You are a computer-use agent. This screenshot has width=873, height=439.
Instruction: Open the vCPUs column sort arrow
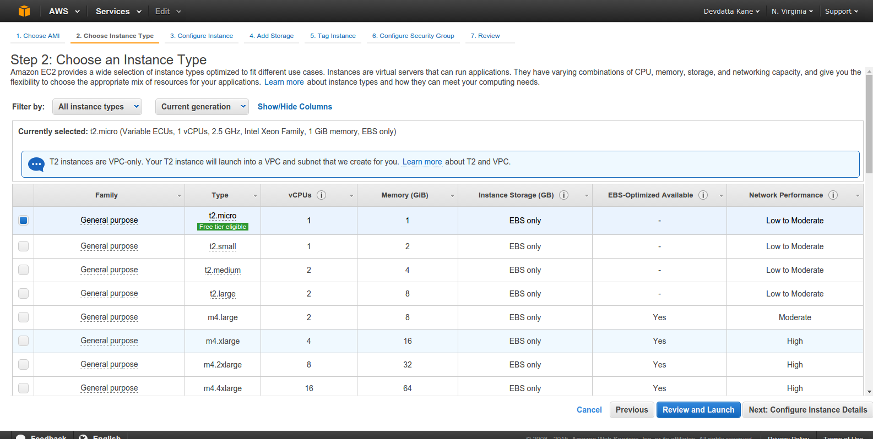tap(351, 196)
